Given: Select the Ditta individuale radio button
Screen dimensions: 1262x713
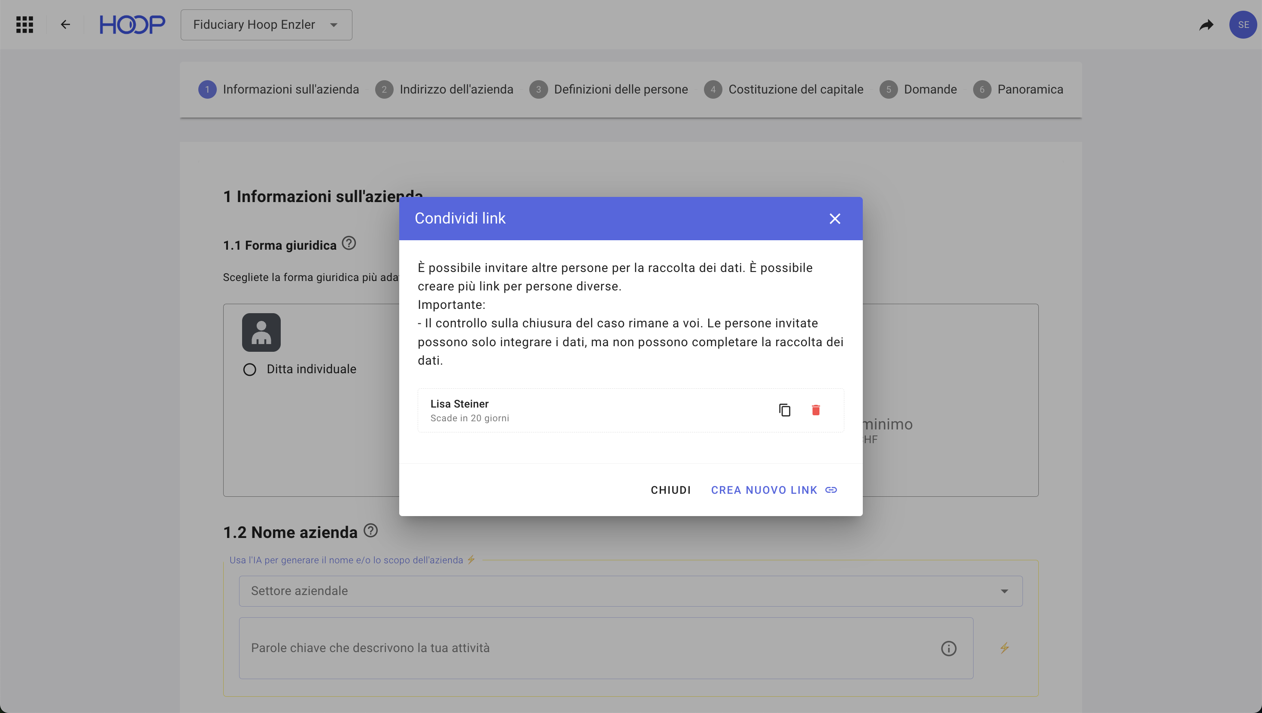Looking at the screenshot, I should click(x=250, y=369).
